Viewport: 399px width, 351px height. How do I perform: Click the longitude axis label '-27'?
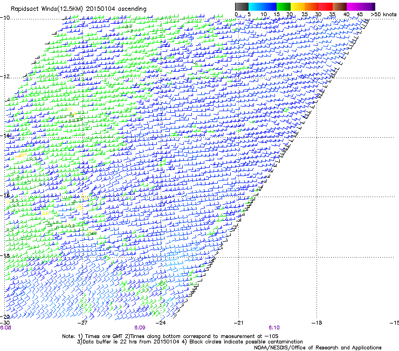[82, 323]
